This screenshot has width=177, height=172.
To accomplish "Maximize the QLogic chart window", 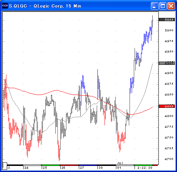I will [163, 6].
